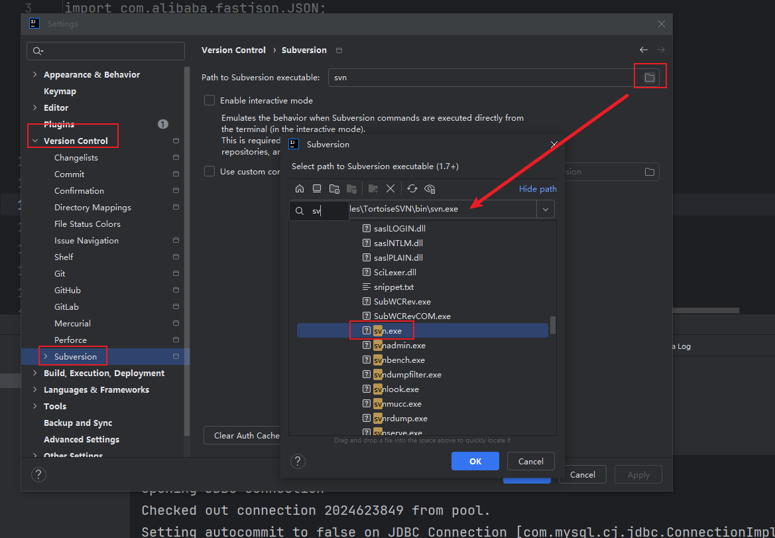Browse for Subversion executable folder icon
This screenshot has height=538, width=775.
click(x=650, y=78)
